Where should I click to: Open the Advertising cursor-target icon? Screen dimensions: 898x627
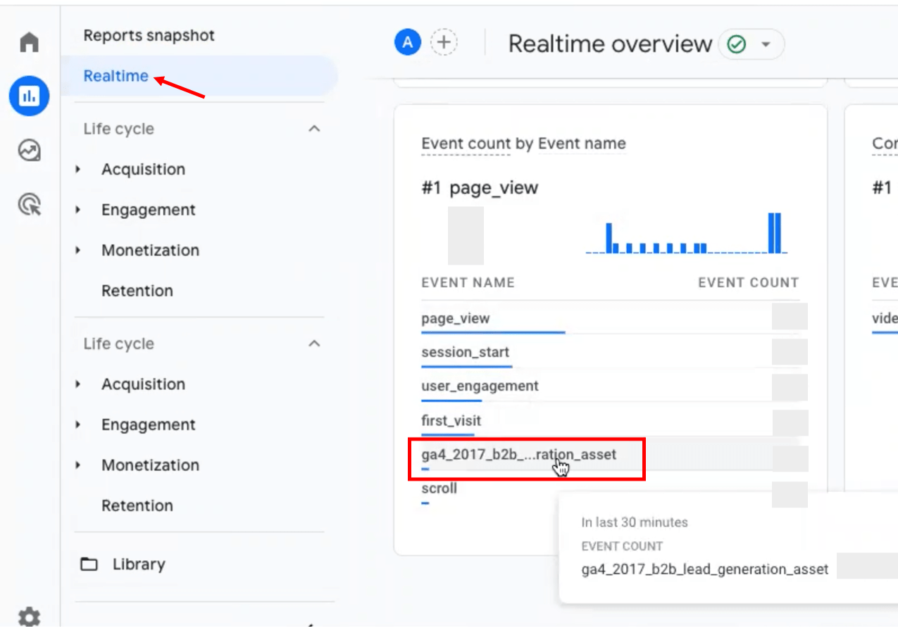[29, 205]
